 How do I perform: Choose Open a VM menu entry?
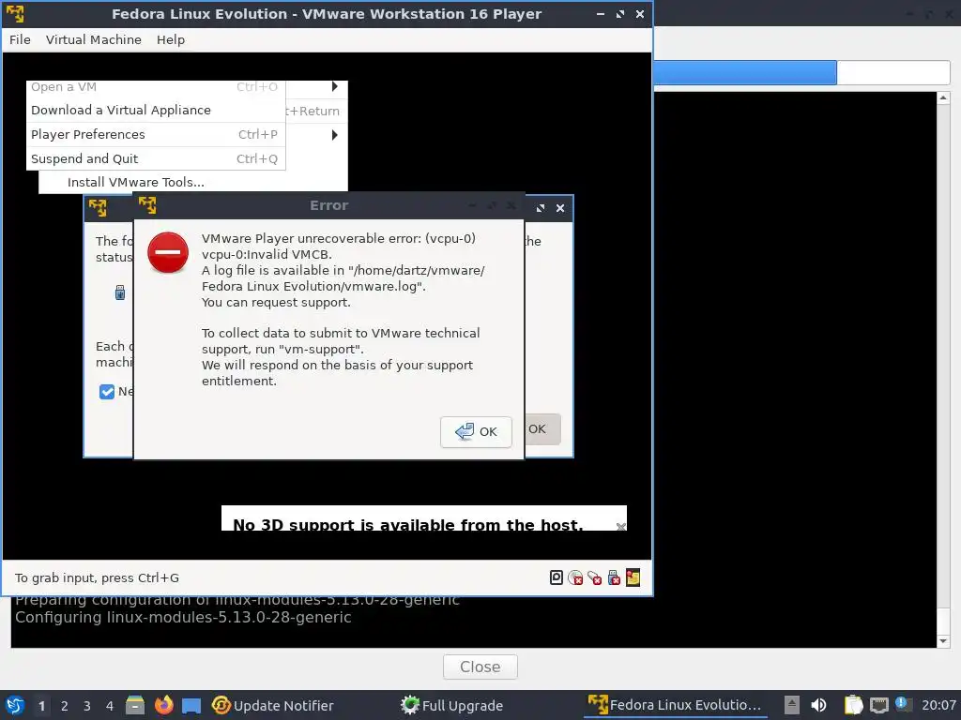tap(156, 87)
